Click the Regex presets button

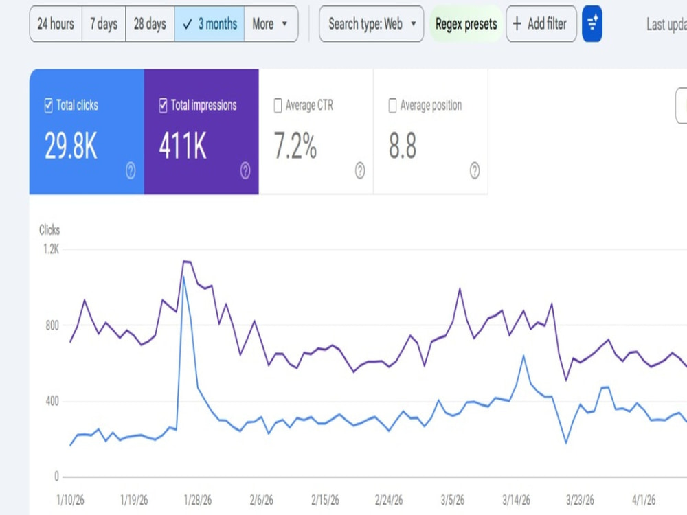point(466,24)
